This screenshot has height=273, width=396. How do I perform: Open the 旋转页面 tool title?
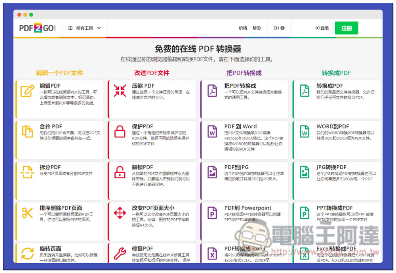click(50, 249)
